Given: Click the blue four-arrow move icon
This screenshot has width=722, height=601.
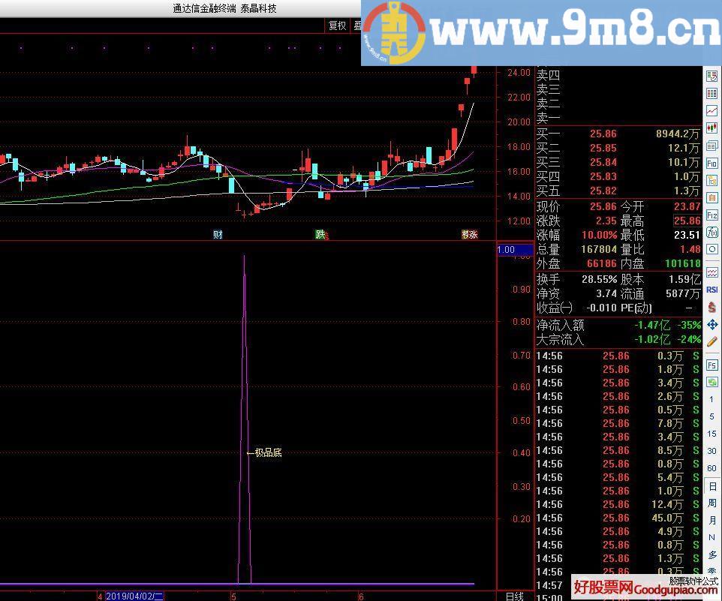Looking at the screenshot, I should click(711, 325).
